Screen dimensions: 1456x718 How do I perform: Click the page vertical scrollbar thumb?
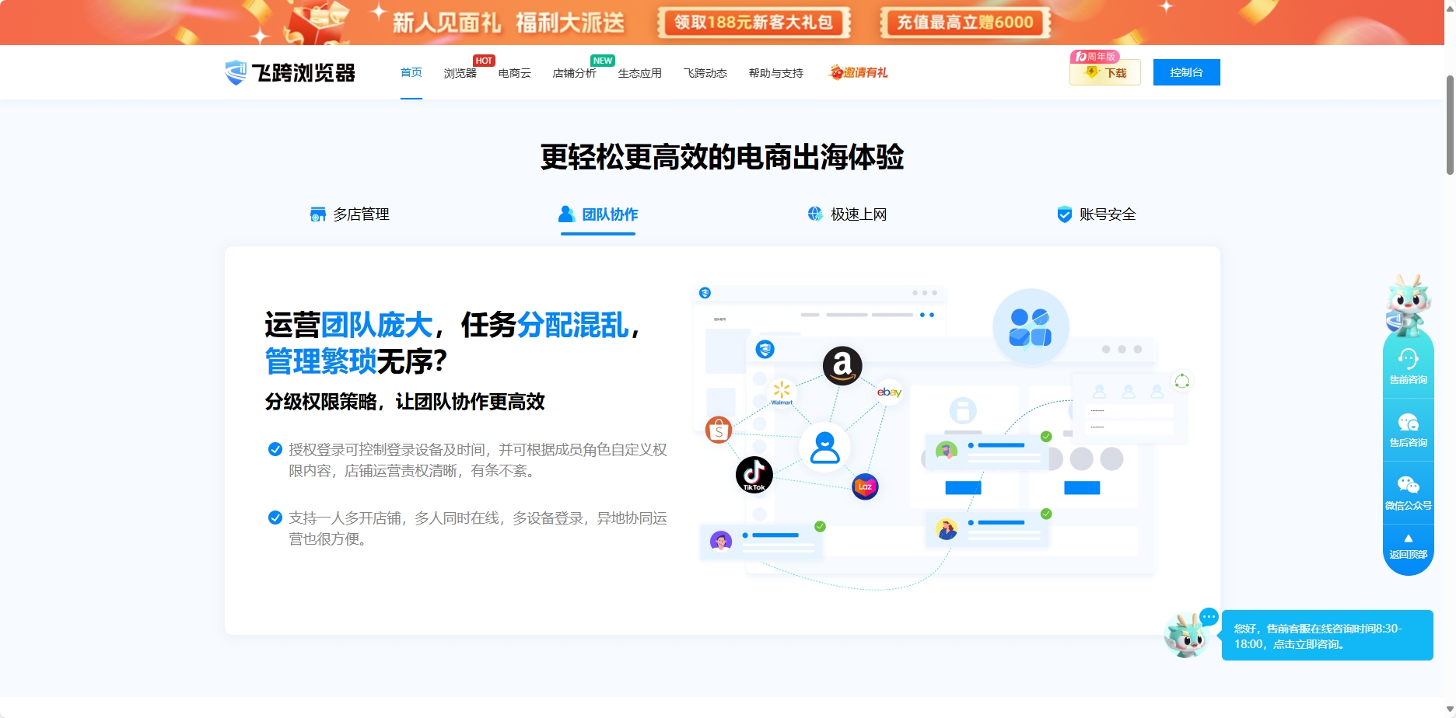[1450, 125]
